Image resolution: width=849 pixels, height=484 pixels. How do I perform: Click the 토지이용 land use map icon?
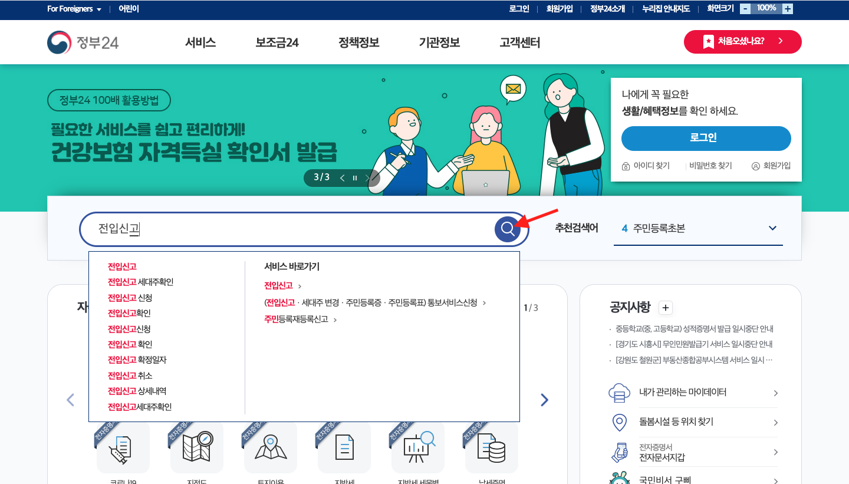pyautogui.click(x=270, y=447)
